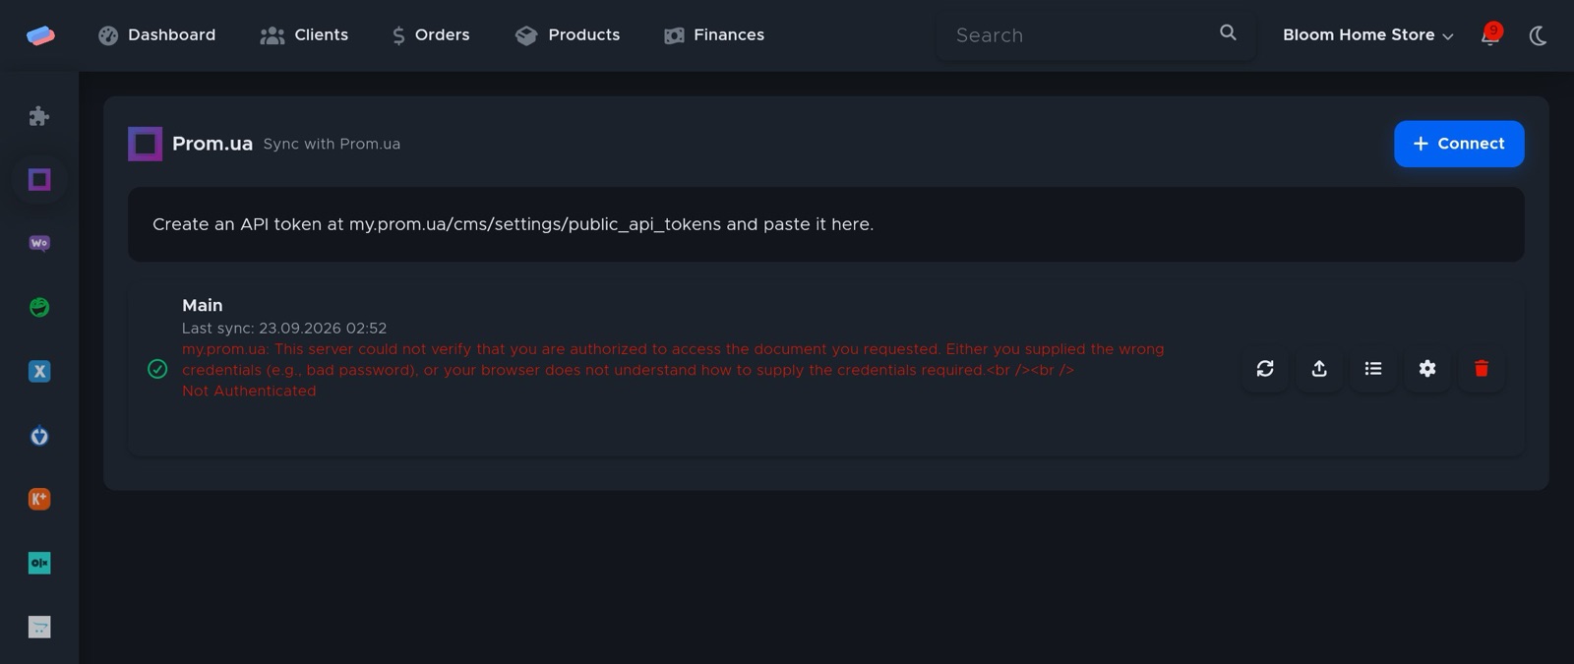Open the WooCommerce integration in sidebar
The height and width of the screenshot is (664, 1574).
point(39,243)
